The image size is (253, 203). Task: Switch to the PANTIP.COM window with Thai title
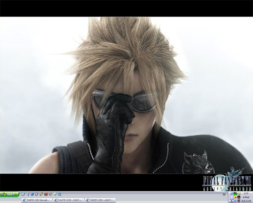click(x=37, y=200)
